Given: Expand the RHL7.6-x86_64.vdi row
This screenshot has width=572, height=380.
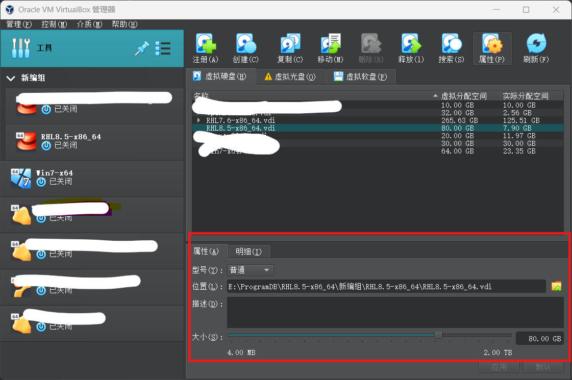Looking at the screenshot, I should tap(198, 120).
